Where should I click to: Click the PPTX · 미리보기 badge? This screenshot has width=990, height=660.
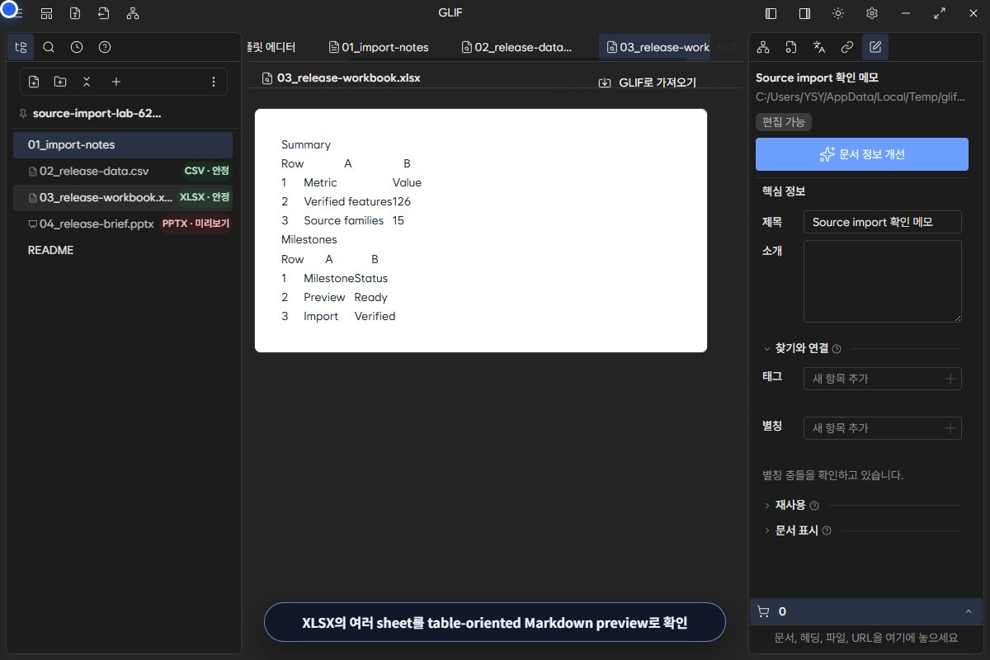point(196,224)
